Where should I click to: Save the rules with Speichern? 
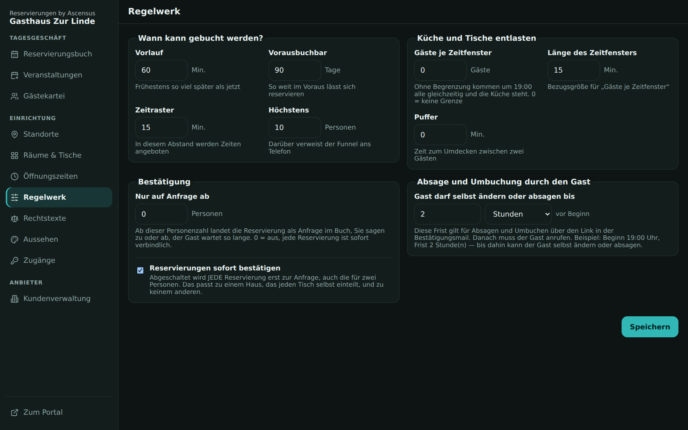(650, 327)
